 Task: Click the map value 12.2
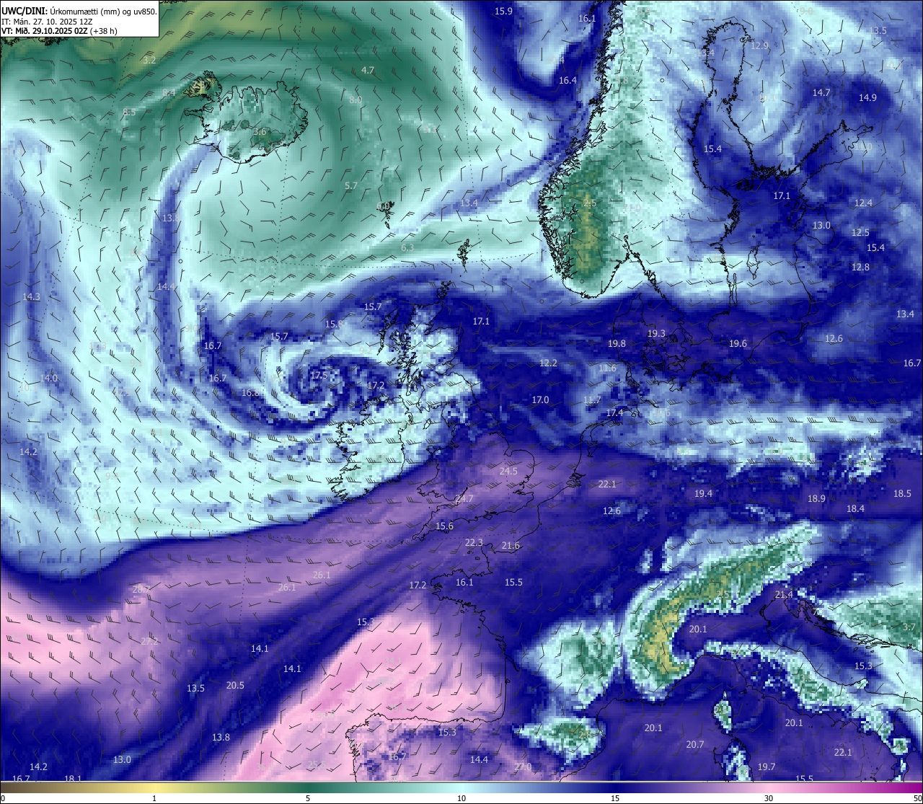tap(548, 363)
